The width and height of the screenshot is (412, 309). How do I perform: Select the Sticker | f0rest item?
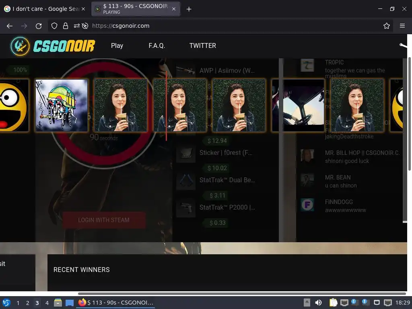point(226,152)
